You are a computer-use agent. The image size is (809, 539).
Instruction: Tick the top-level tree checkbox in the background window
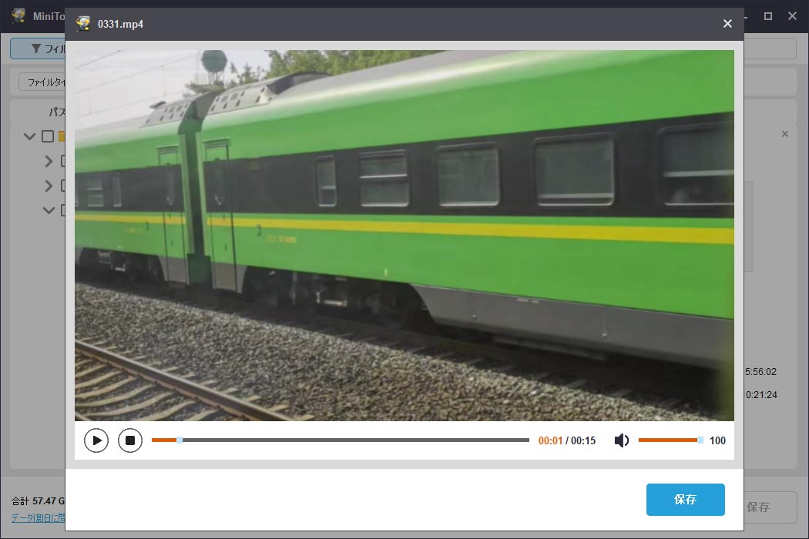click(48, 136)
